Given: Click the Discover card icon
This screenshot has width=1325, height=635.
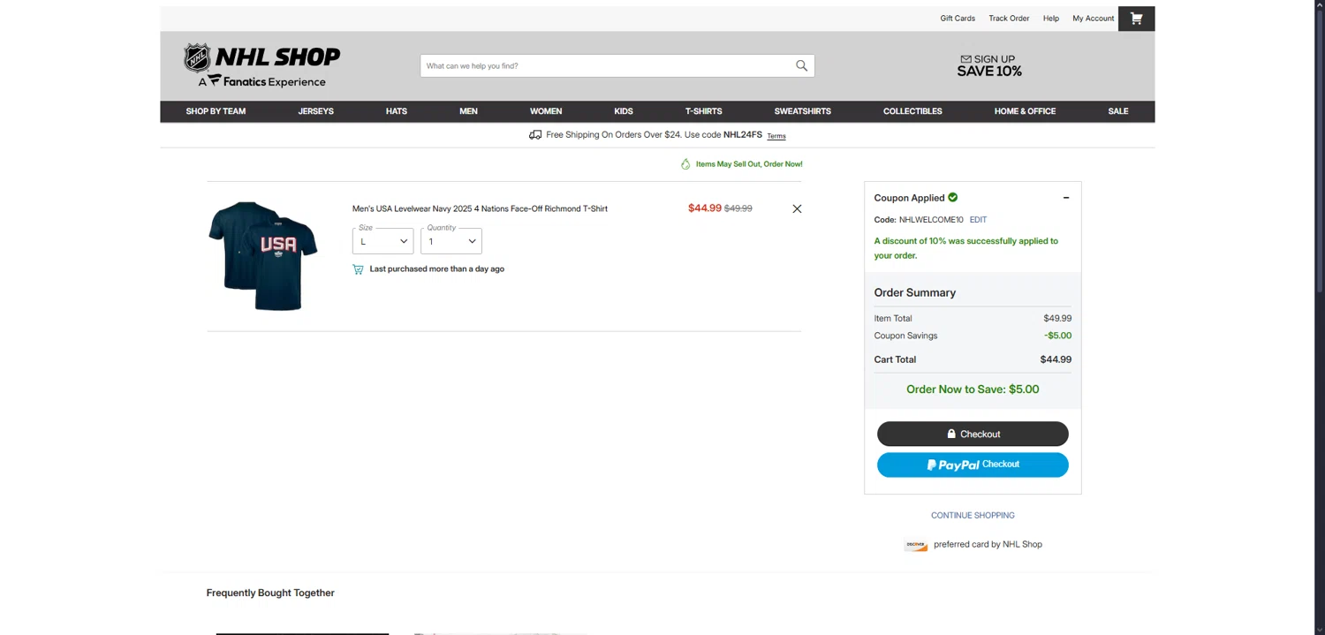Looking at the screenshot, I should coord(916,545).
